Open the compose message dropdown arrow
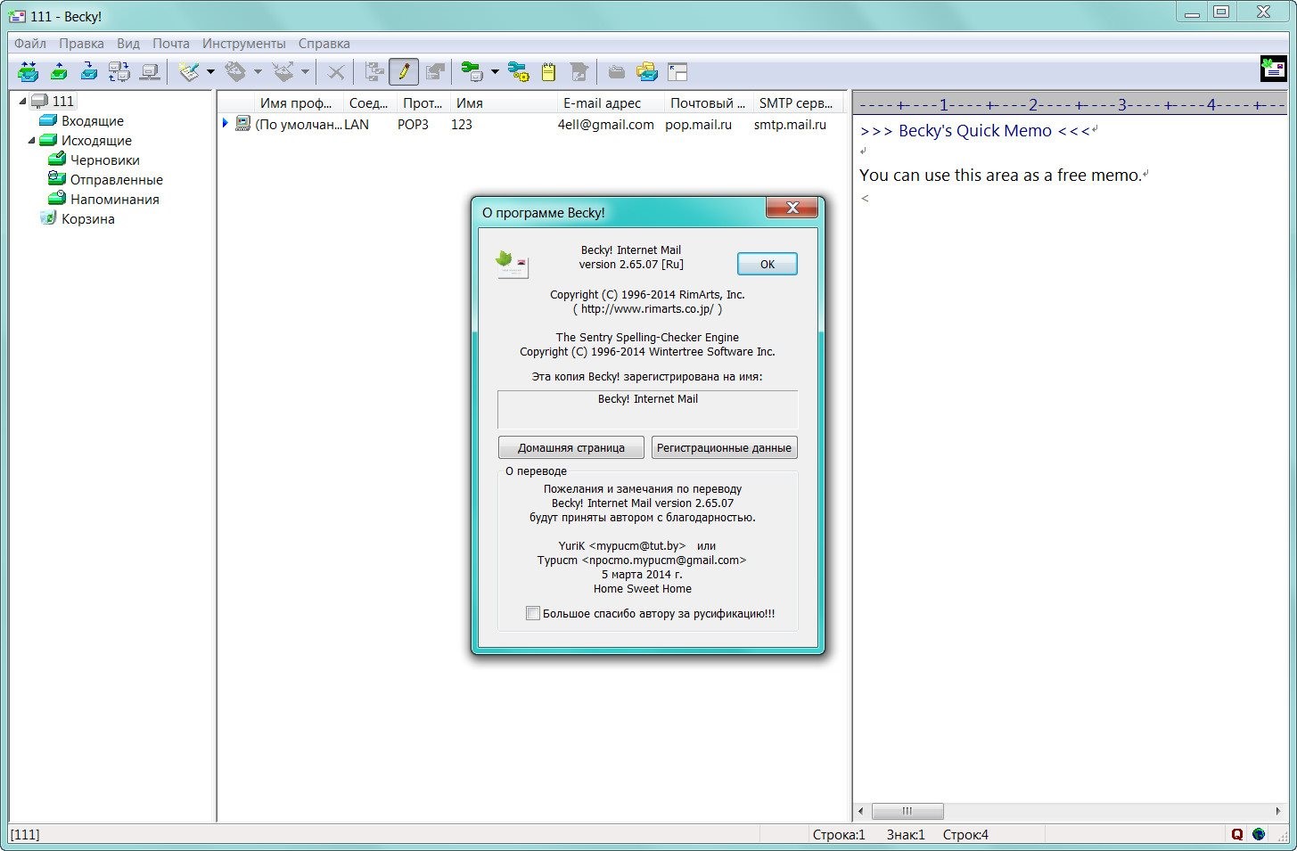The width and height of the screenshot is (1297, 851). click(210, 71)
